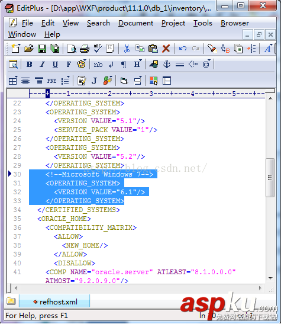Open the Browser menu

coord(235,23)
